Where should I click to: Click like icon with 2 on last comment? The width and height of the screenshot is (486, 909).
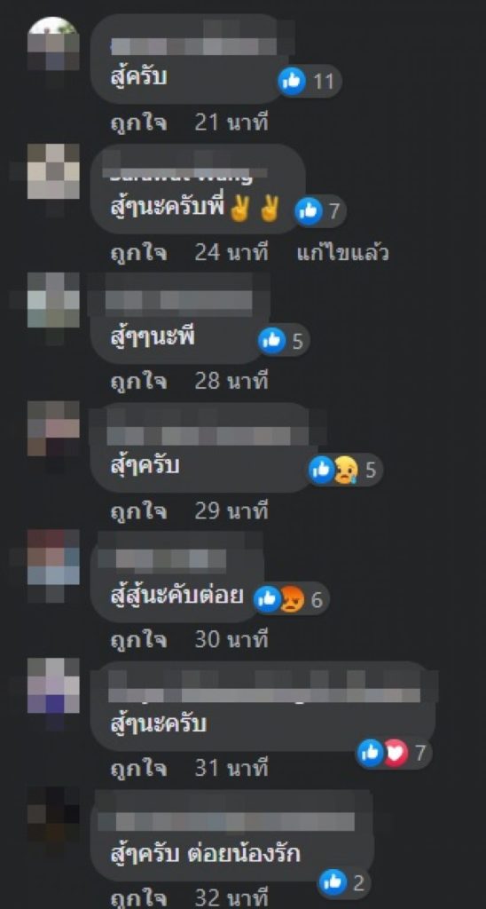coord(333,883)
